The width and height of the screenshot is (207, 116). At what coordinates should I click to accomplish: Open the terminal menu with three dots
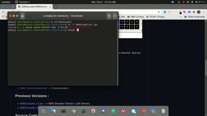115,16
